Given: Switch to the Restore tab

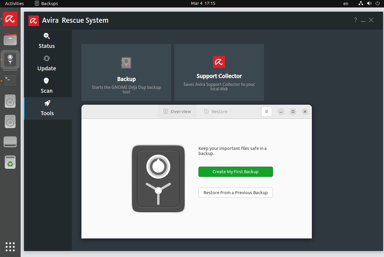Looking at the screenshot, I should pyautogui.click(x=216, y=112).
